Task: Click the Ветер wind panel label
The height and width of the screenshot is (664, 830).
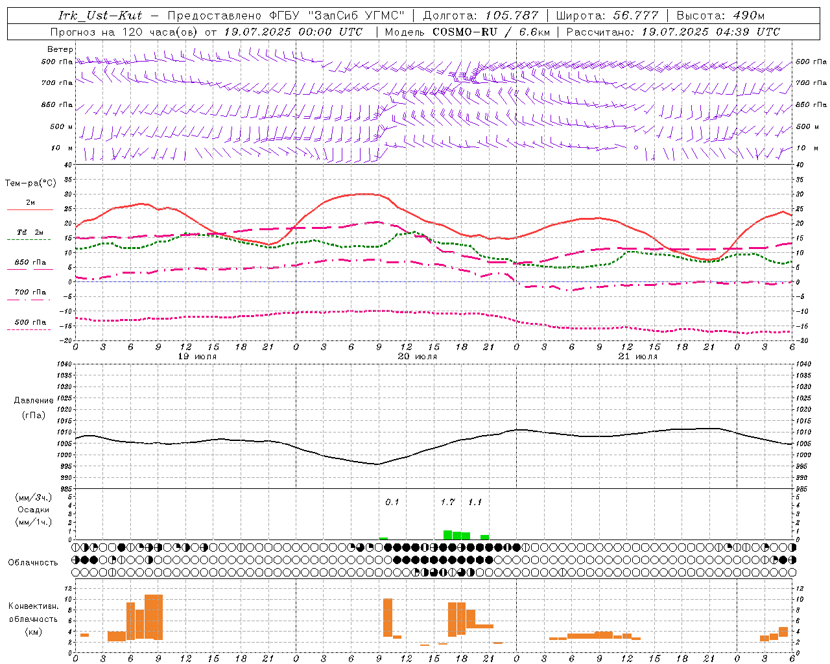Action: 60,49
